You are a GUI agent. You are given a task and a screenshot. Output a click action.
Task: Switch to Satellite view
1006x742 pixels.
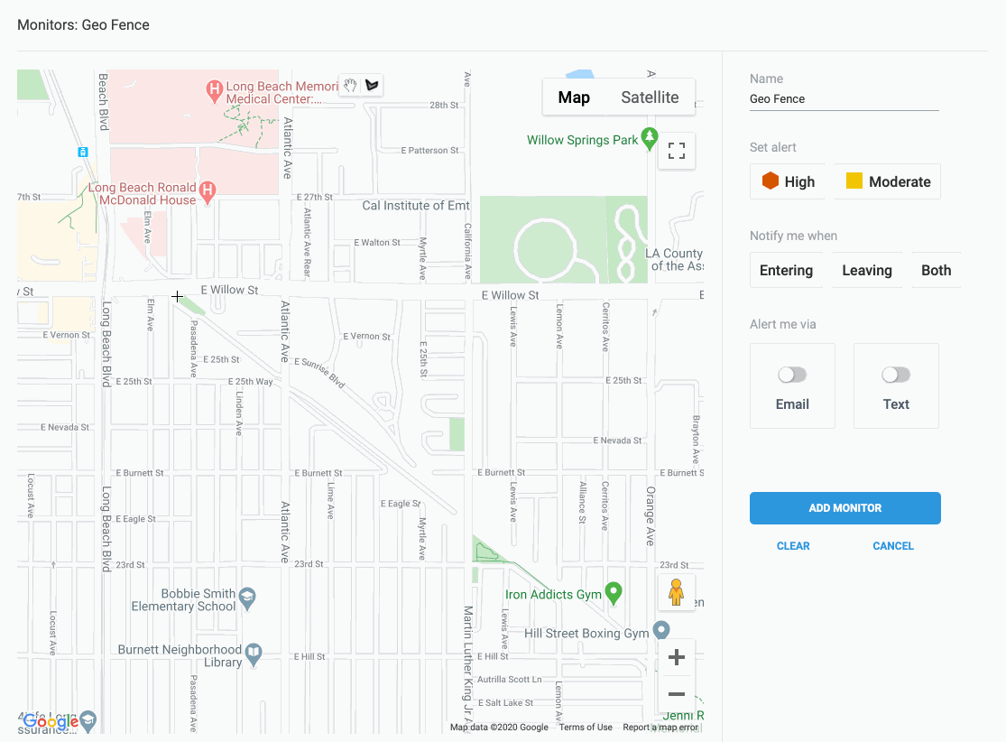651,97
